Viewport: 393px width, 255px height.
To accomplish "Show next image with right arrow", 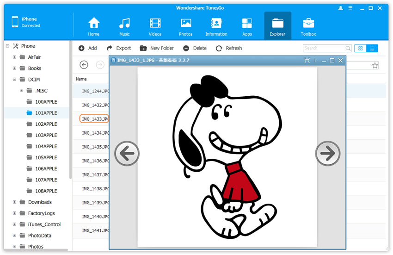I will (327, 153).
